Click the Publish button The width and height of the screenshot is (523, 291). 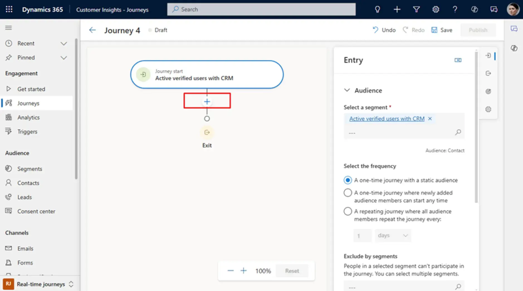pos(478,30)
